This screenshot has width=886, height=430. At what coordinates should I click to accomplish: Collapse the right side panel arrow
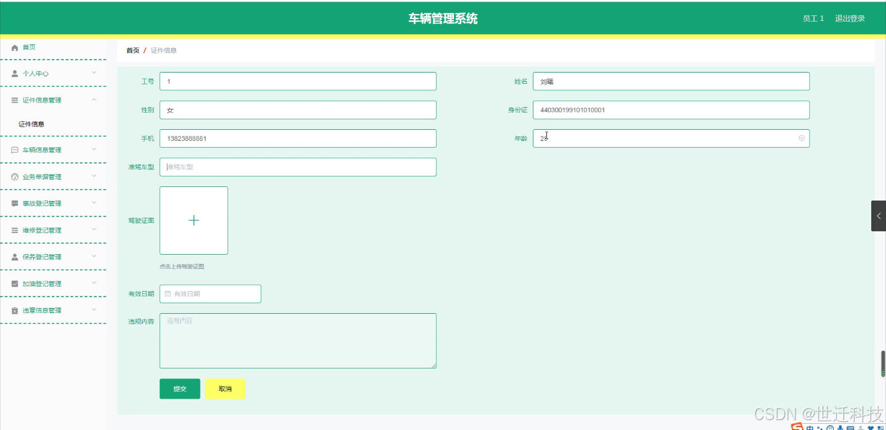click(x=879, y=215)
